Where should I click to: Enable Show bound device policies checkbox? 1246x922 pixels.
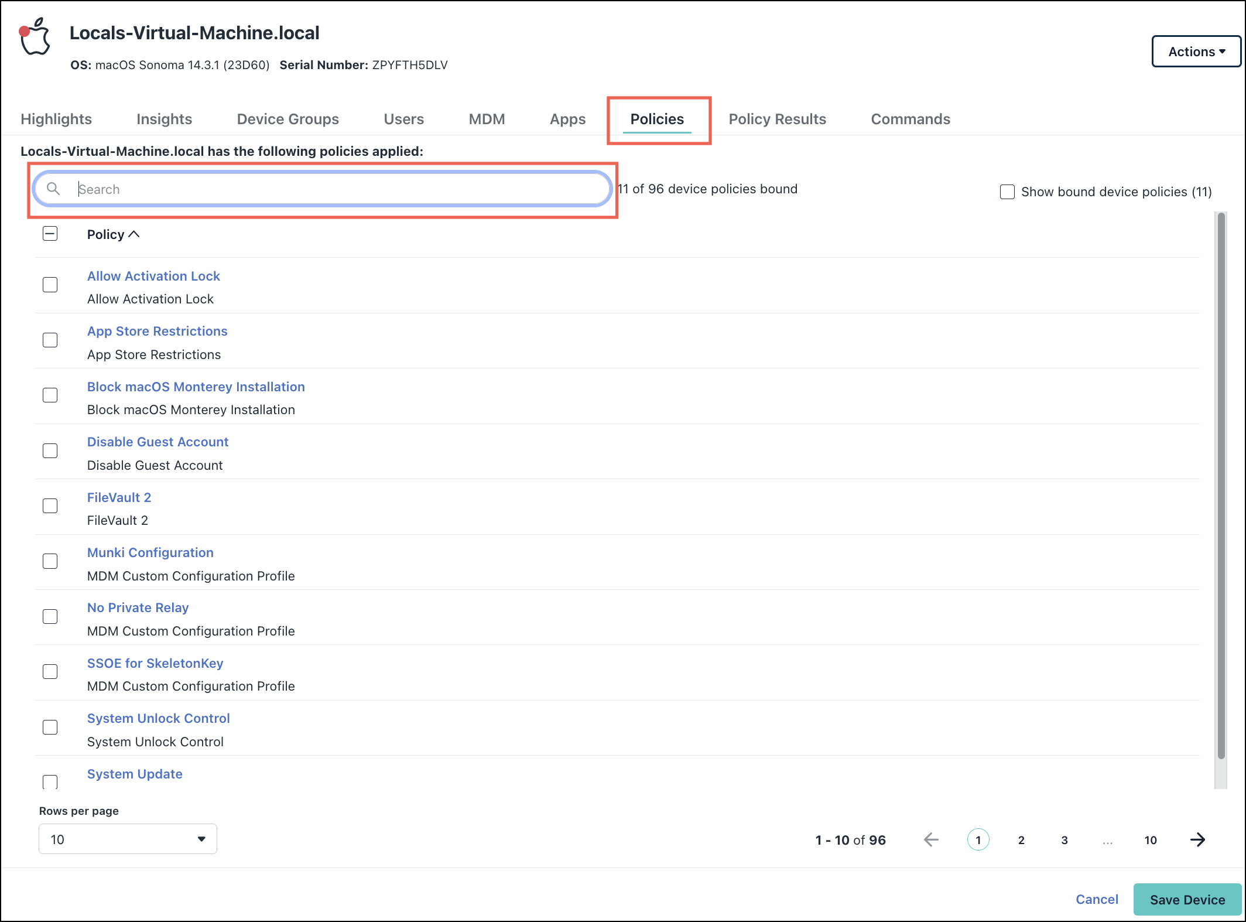click(1007, 192)
